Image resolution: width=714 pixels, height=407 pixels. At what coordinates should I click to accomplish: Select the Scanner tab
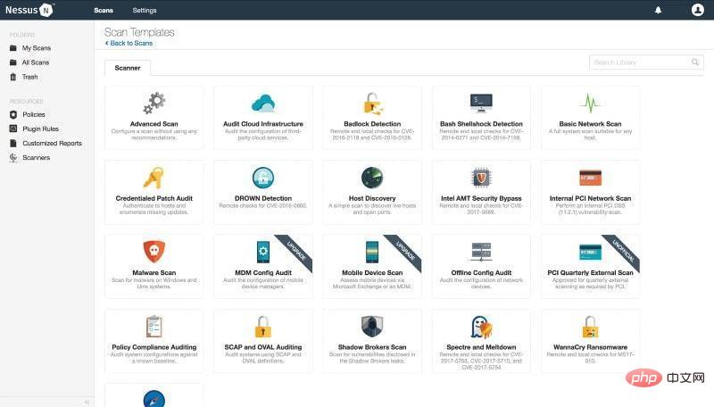128,68
